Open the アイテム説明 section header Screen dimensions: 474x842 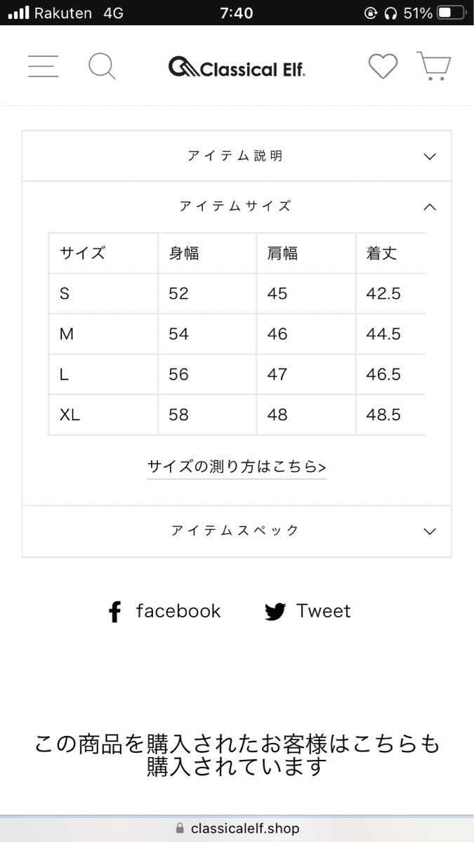[x=235, y=156]
